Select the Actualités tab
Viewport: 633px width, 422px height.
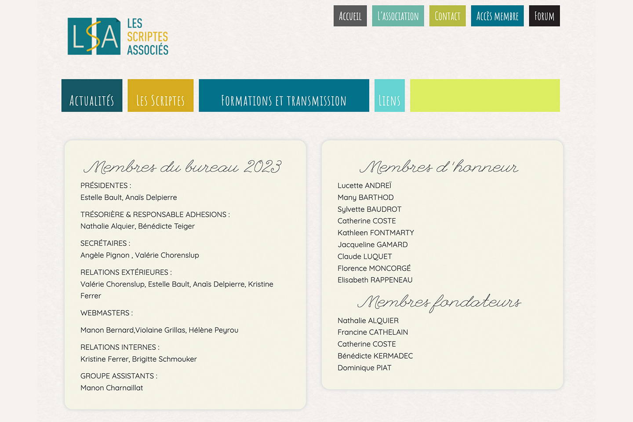(92, 95)
